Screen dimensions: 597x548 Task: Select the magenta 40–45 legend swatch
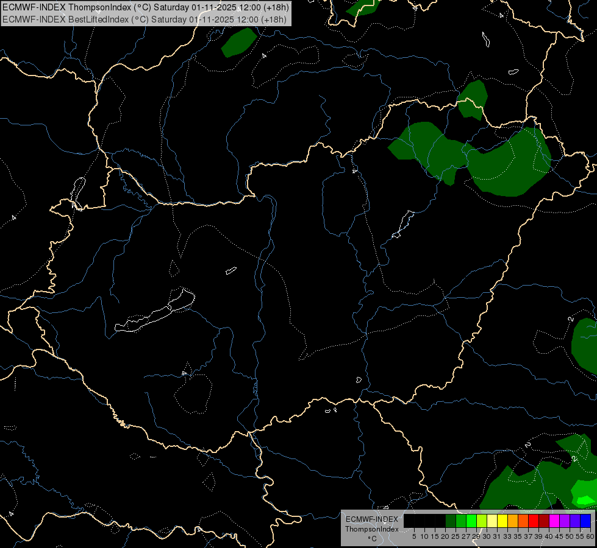[554, 521]
